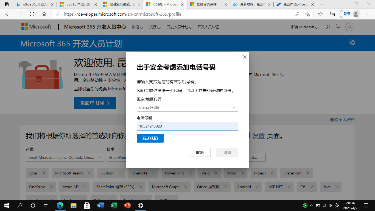Open the Windows Start menu
Viewport: 375px width, 211px height.
click(7, 205)
